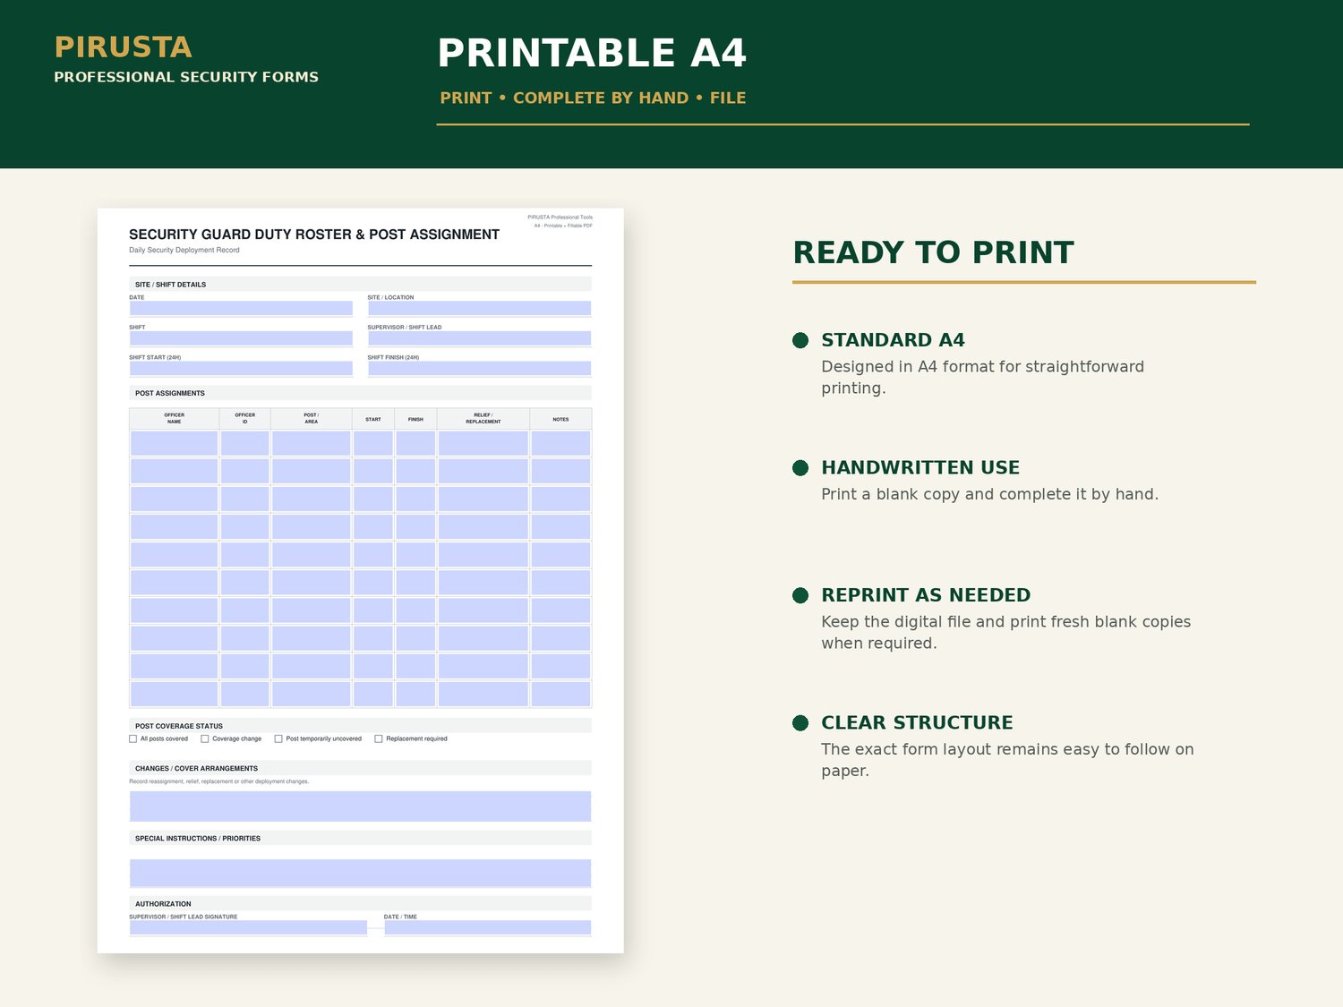Click the POST ASSIGNMENTS section header
Image resolution: width=1343 pixels, height=1007 pixels.
(x=360, y=393)
